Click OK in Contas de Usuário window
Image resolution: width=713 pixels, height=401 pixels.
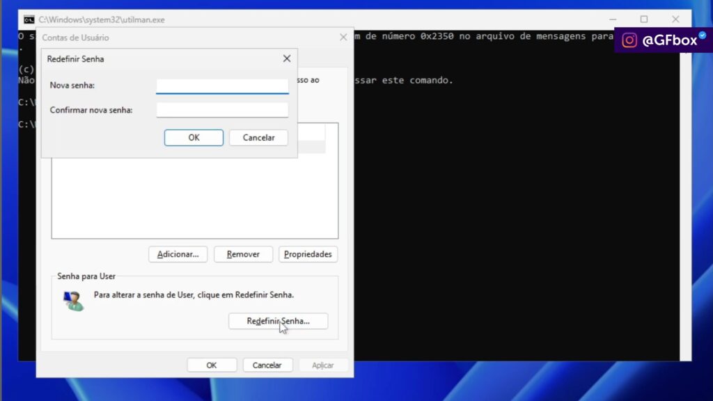pyautogui.click(x=212, y=365)
